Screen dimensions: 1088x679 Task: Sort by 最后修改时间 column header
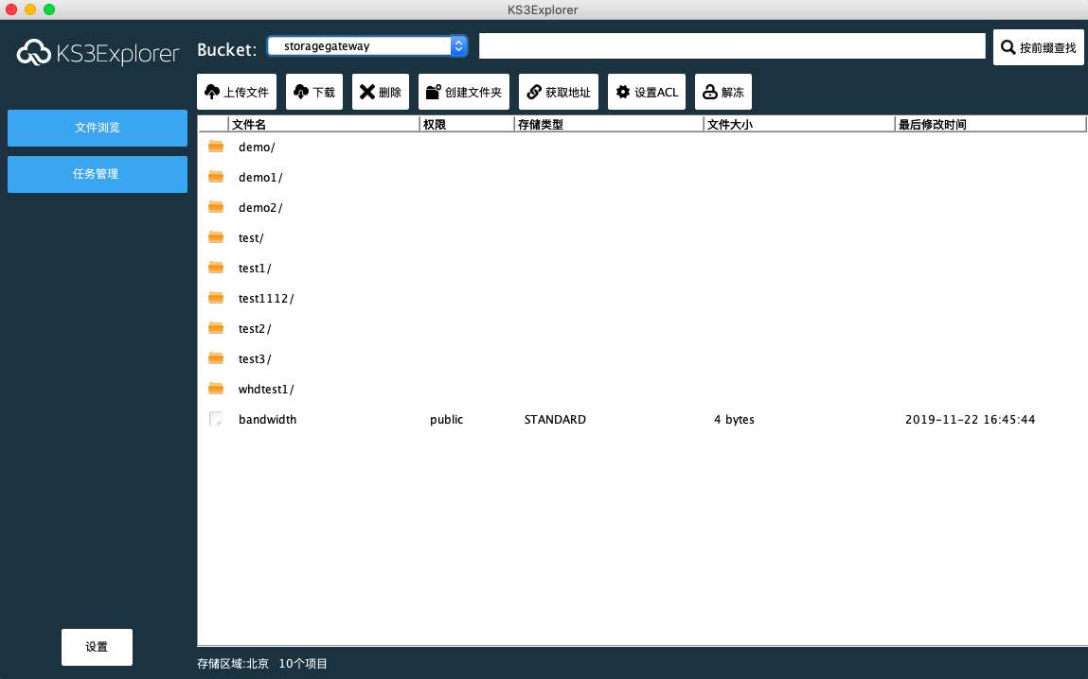pos(990,124)
